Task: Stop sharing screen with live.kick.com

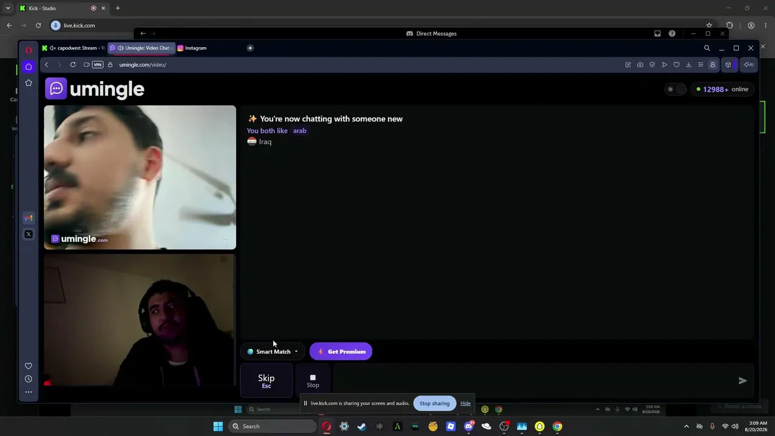Action: (x=435, y=403)
